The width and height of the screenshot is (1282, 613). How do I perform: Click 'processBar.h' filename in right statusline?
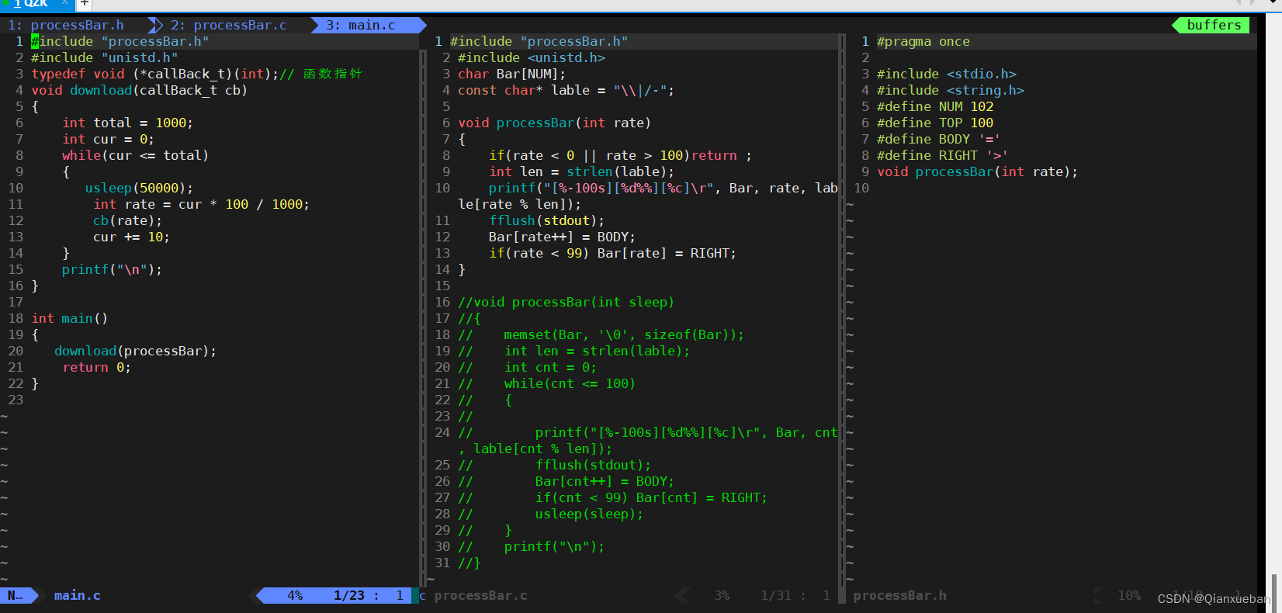[899, 595]
